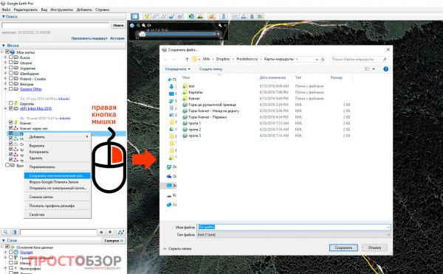Click the Поиск search button
Image resolution: width=443 pixels, height=274 pixels.
click(118, 25)
